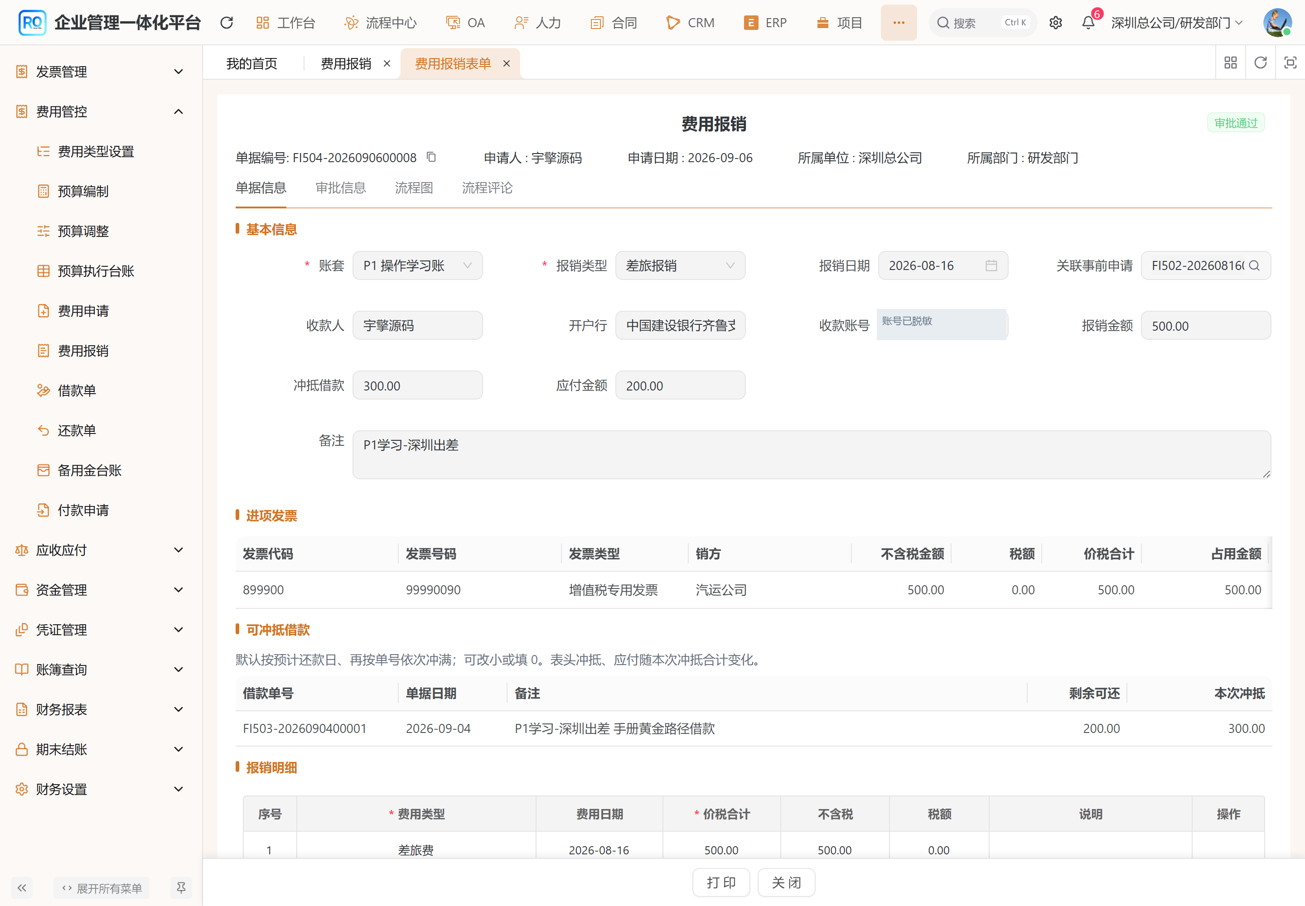The image size is (1305, 906).
Task: Open 付款申请 menu item
Action: pos(83,511)
